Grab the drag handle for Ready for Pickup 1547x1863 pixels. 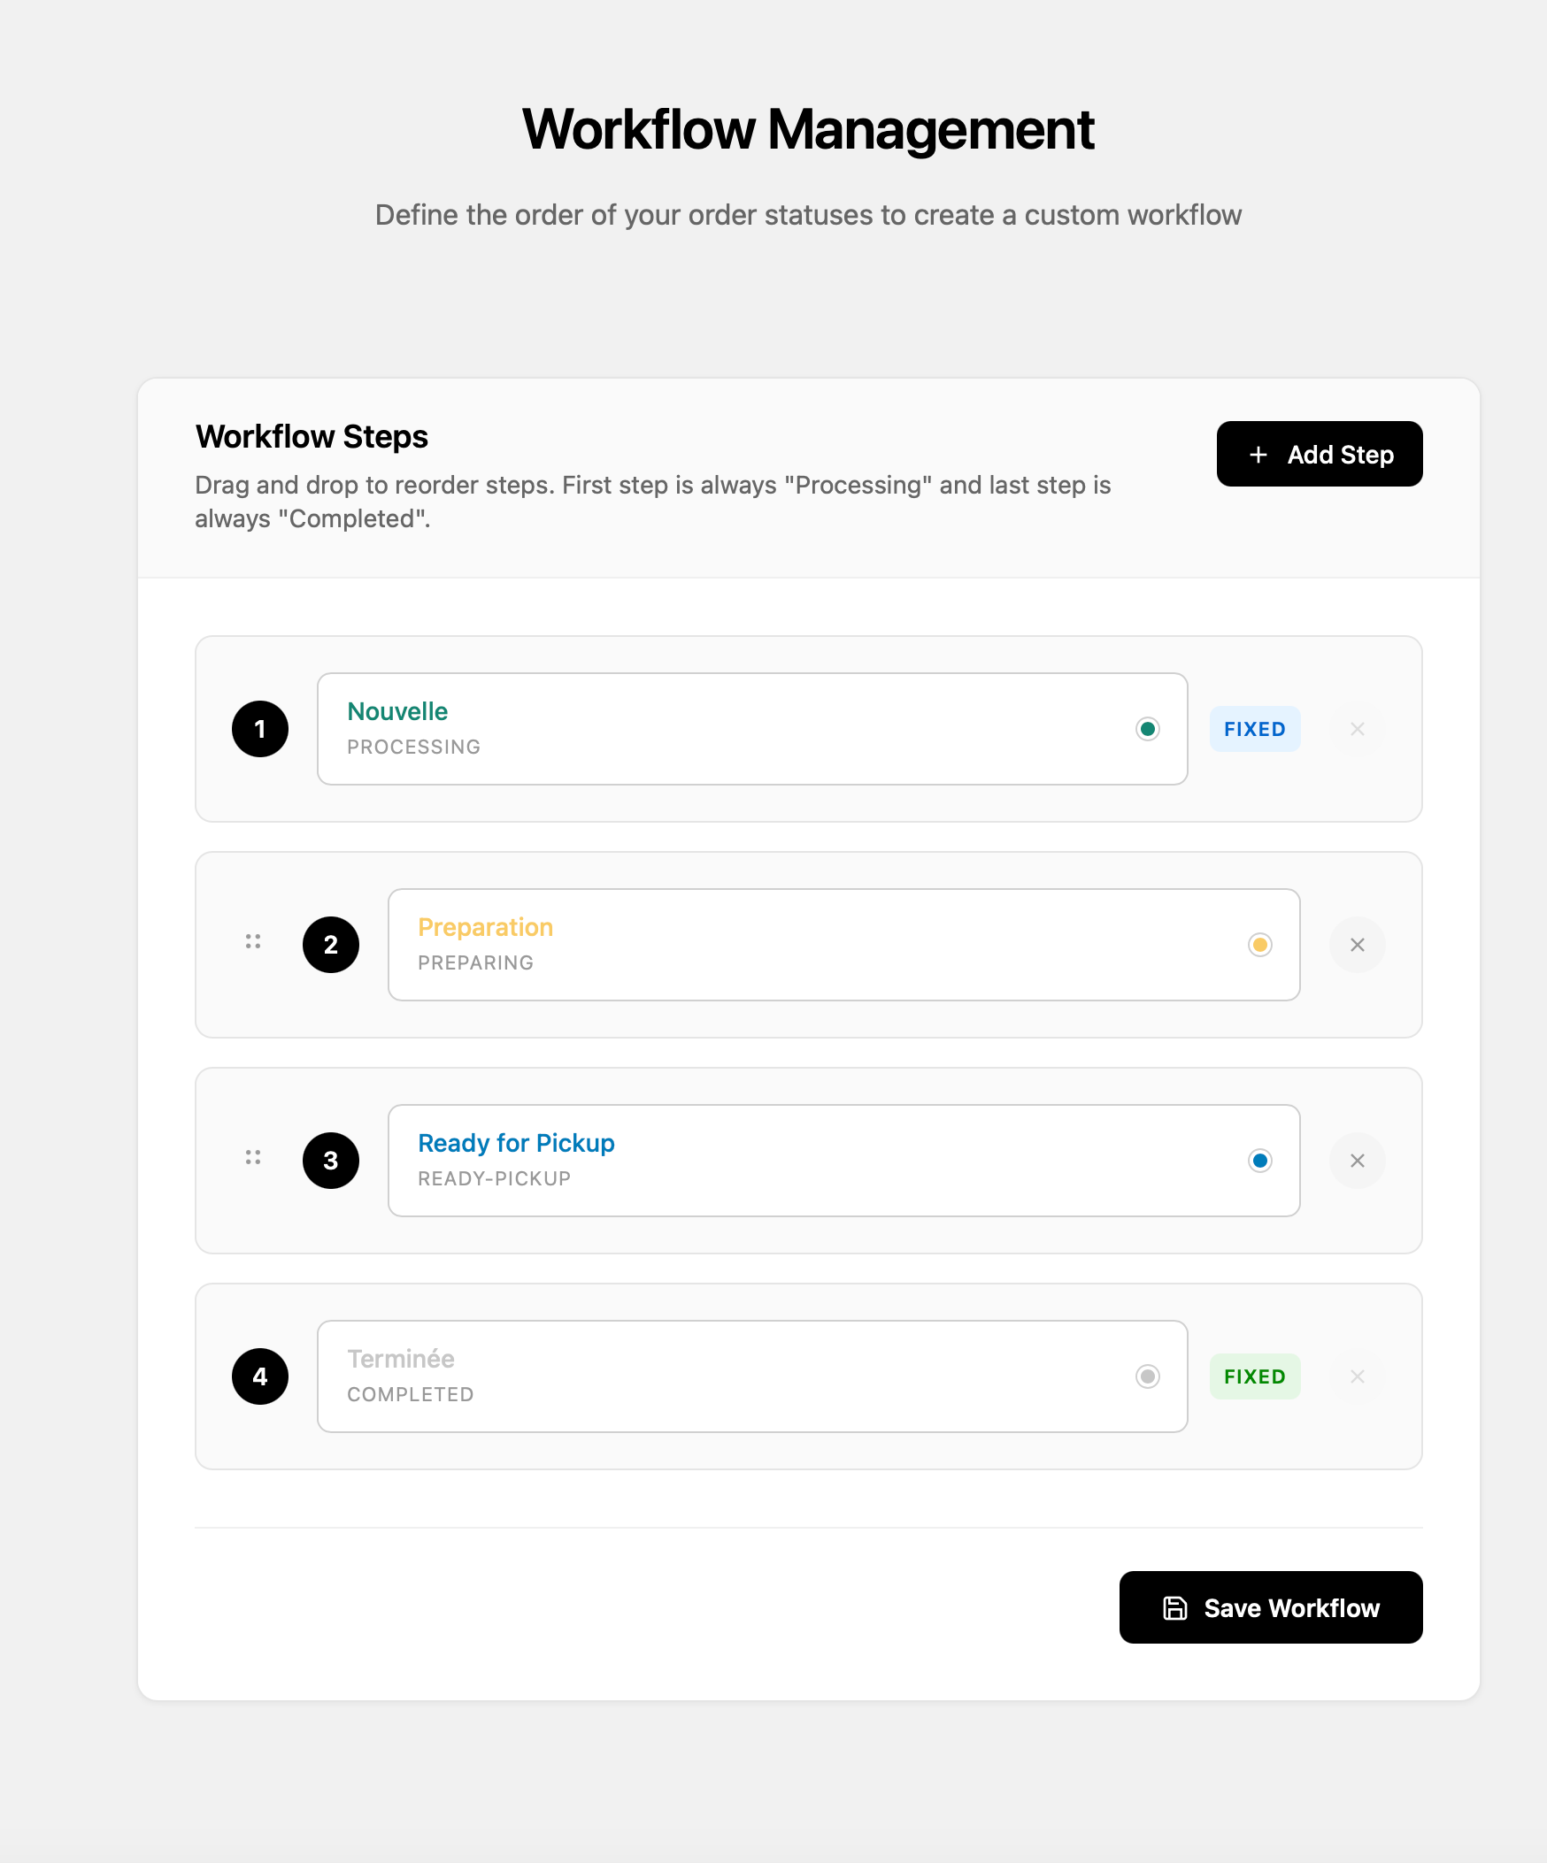[x=253, y=1157]
